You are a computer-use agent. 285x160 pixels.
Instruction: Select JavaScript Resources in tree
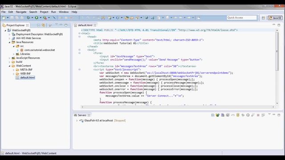coord(28,58)
